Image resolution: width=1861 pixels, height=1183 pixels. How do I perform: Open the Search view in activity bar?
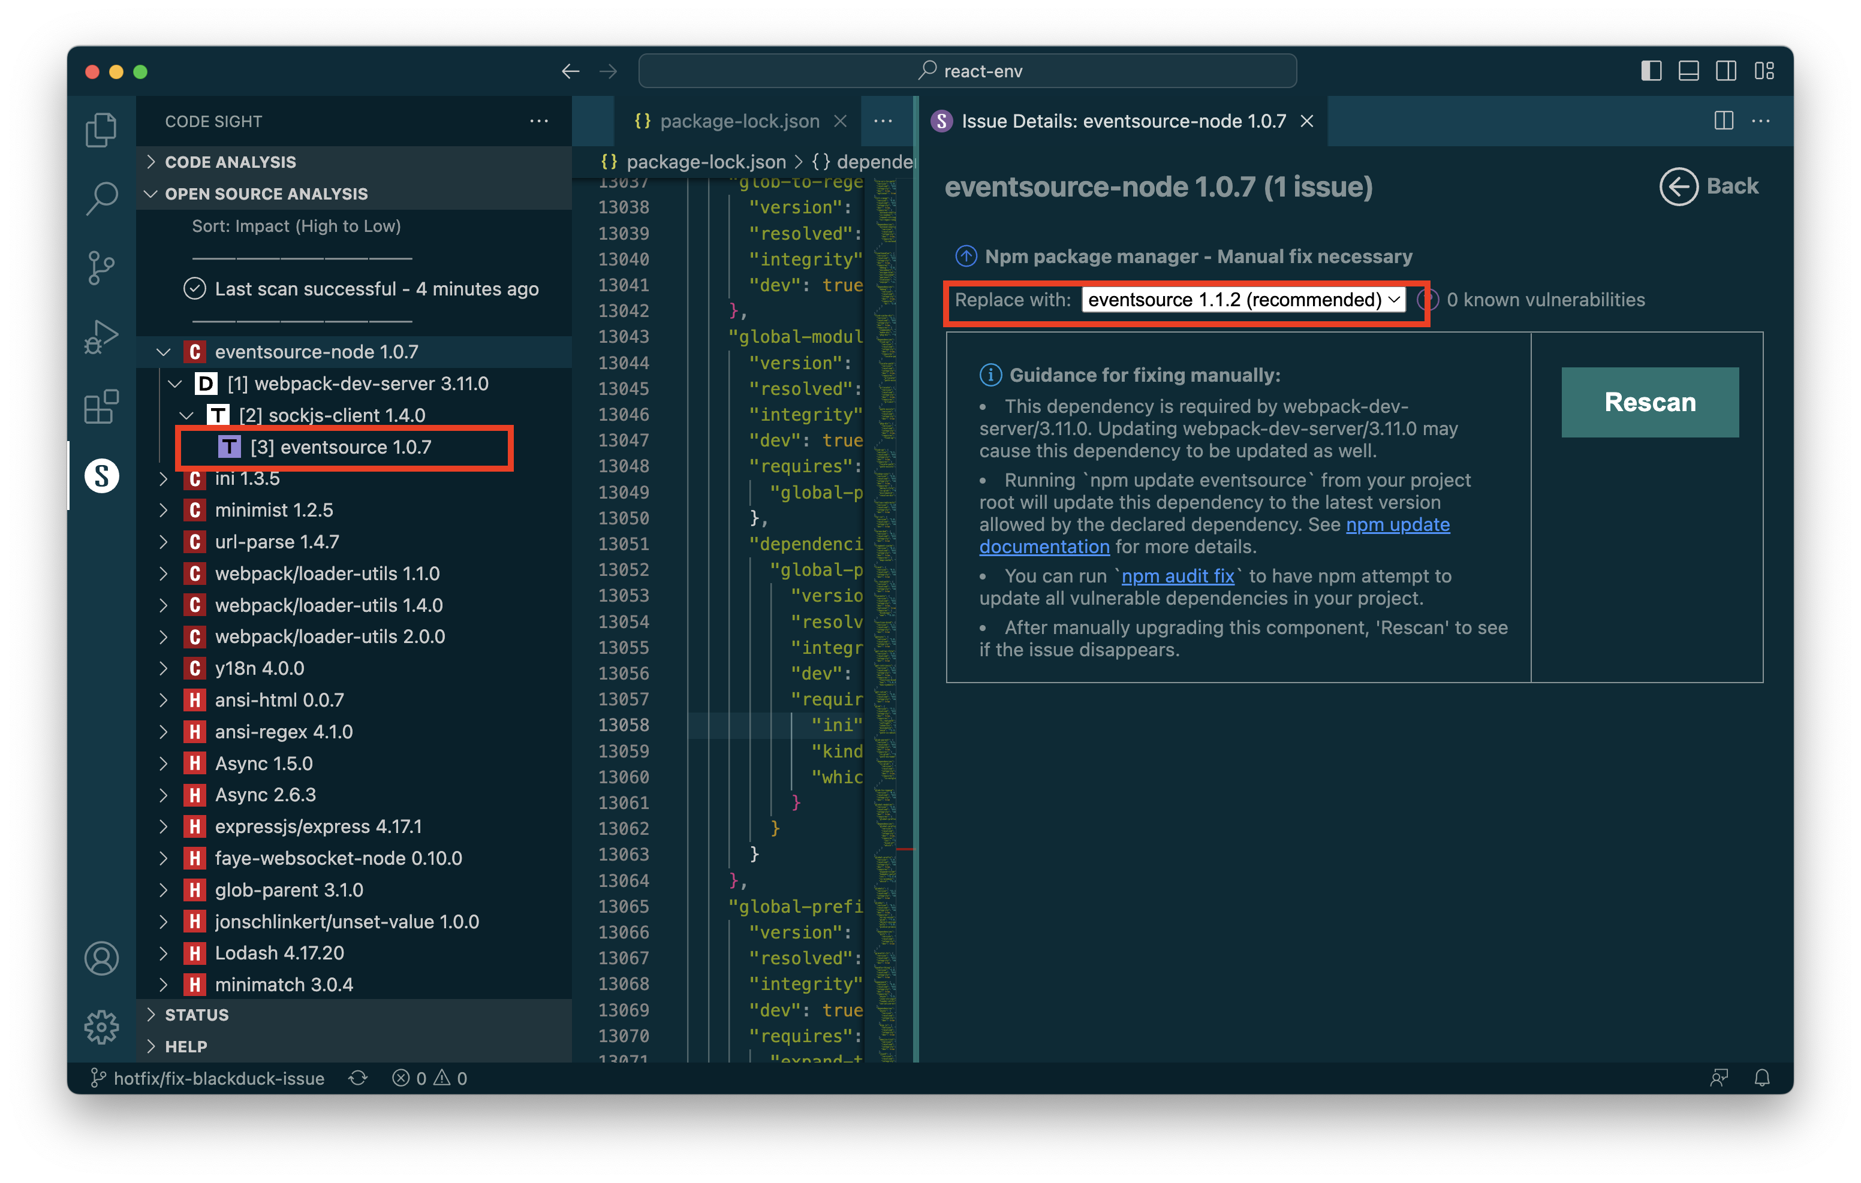[x=101, y=198]
